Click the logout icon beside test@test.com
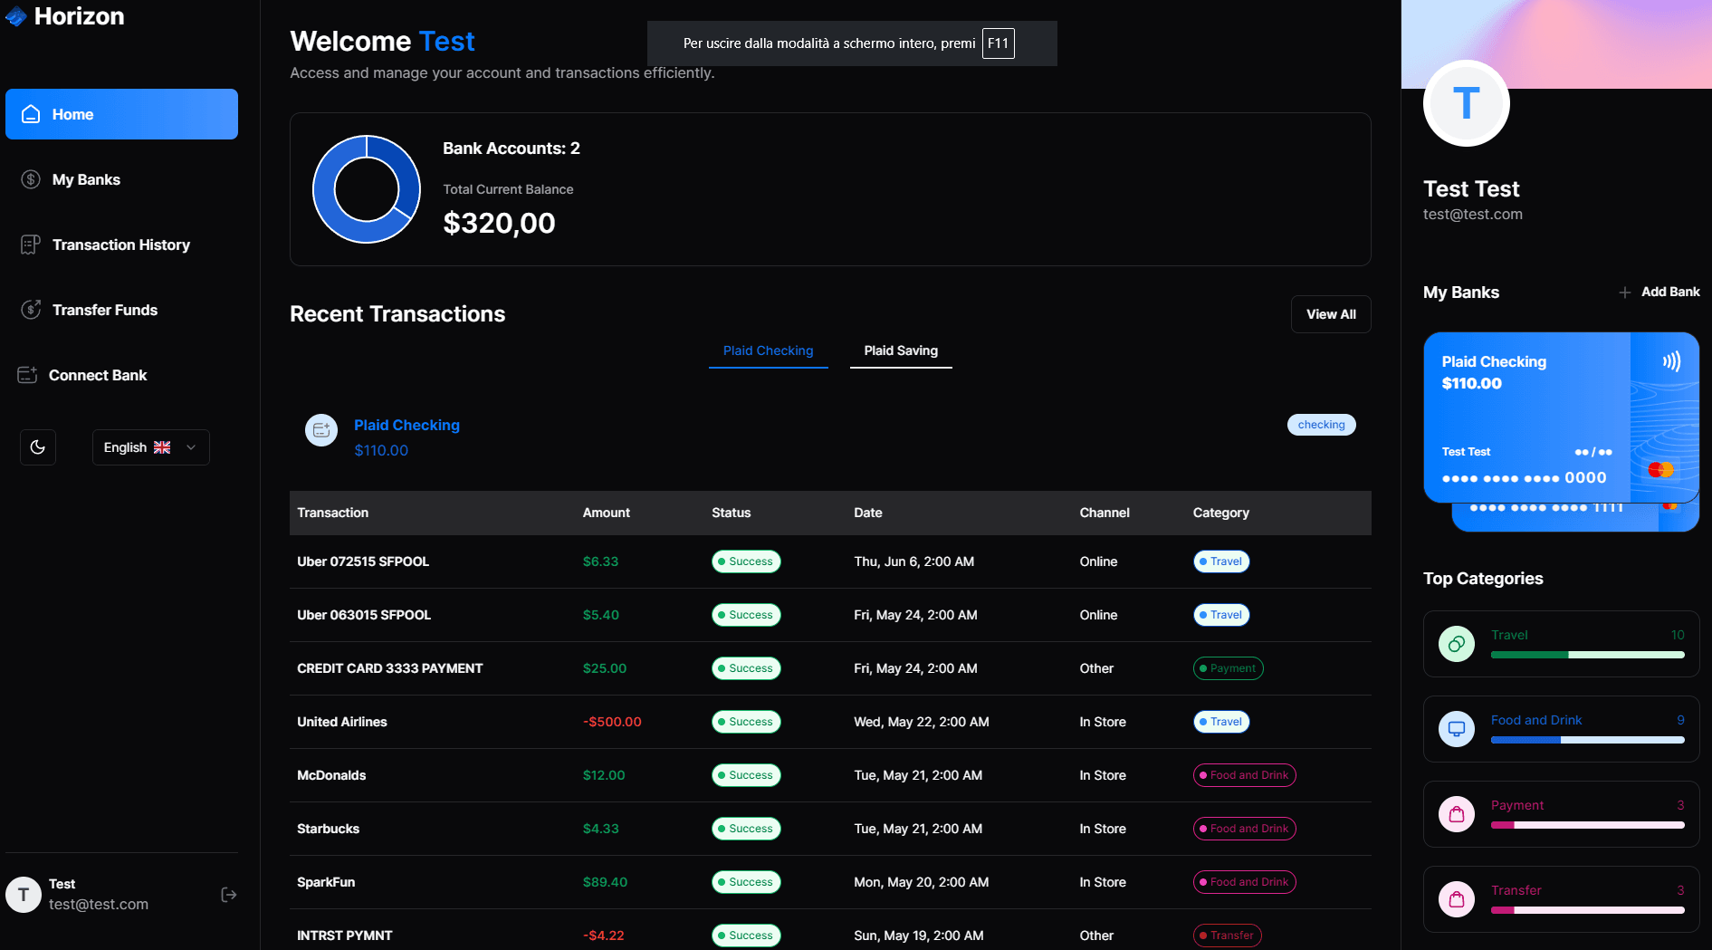 coord(229,895)
